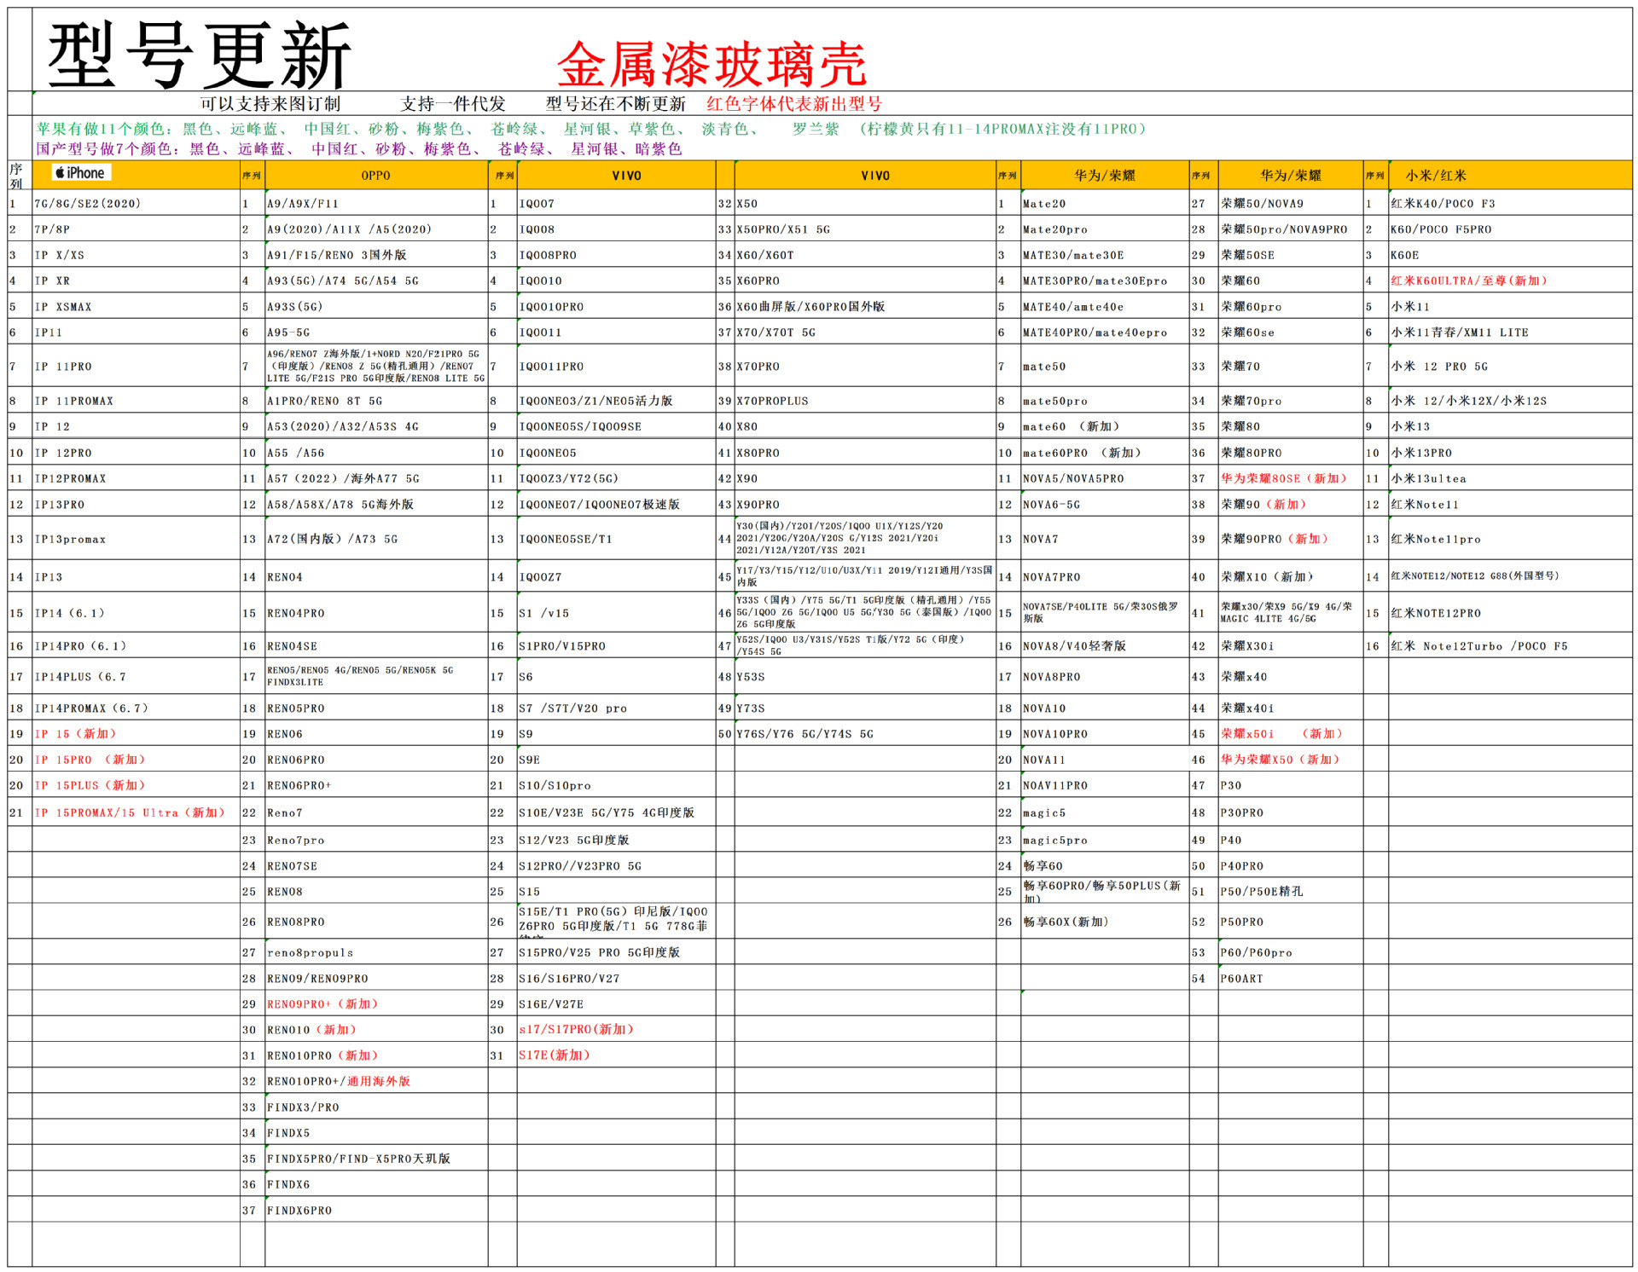Click the P60ART cell
The image size is (1638, 1272).
(x=1241, y=979)
